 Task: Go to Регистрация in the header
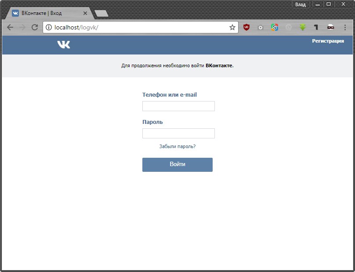[328, 41]
